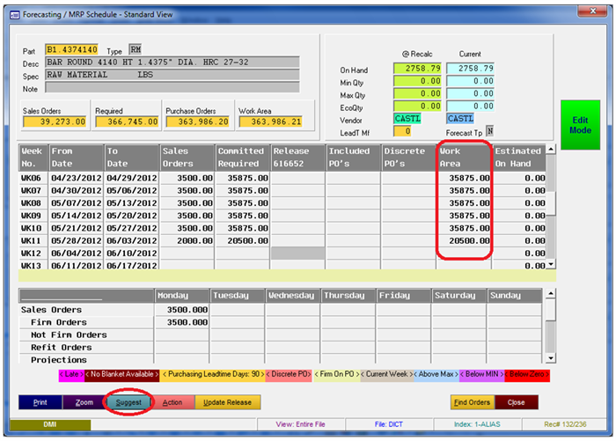Click WK07 Sales Orders 3500.00 cell
Screen dimensions: 616x441
tap(187, 191)
